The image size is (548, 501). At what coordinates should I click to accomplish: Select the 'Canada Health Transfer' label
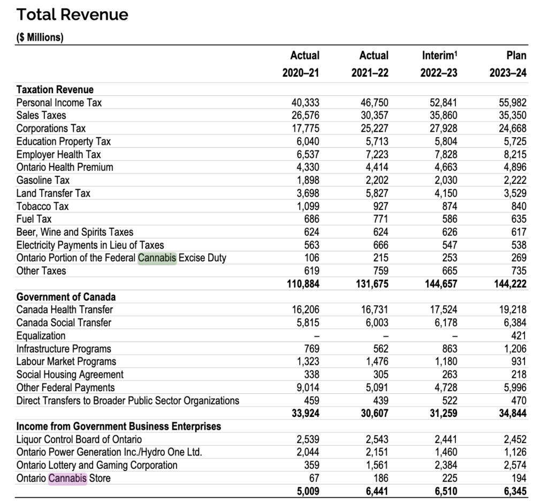pos(65,310)
